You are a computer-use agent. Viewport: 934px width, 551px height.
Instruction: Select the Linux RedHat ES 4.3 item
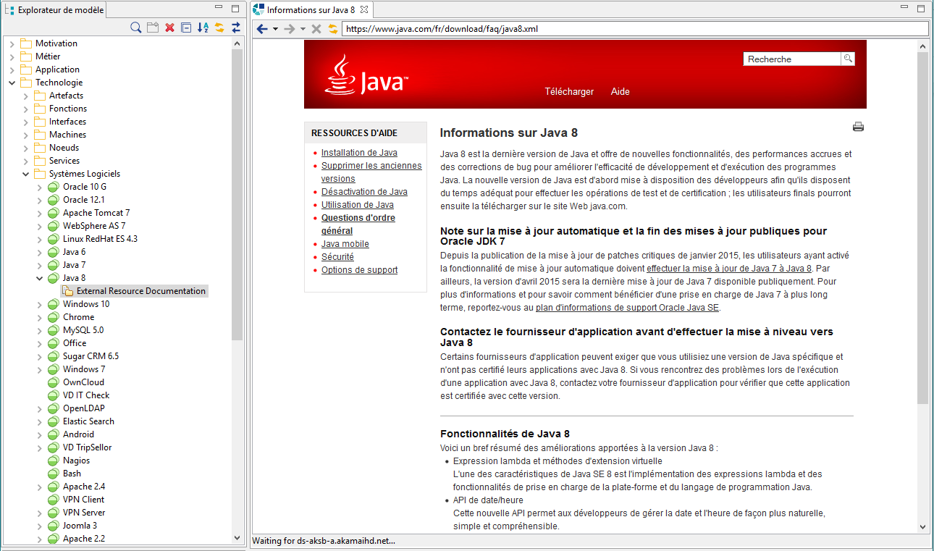[100, 239]
